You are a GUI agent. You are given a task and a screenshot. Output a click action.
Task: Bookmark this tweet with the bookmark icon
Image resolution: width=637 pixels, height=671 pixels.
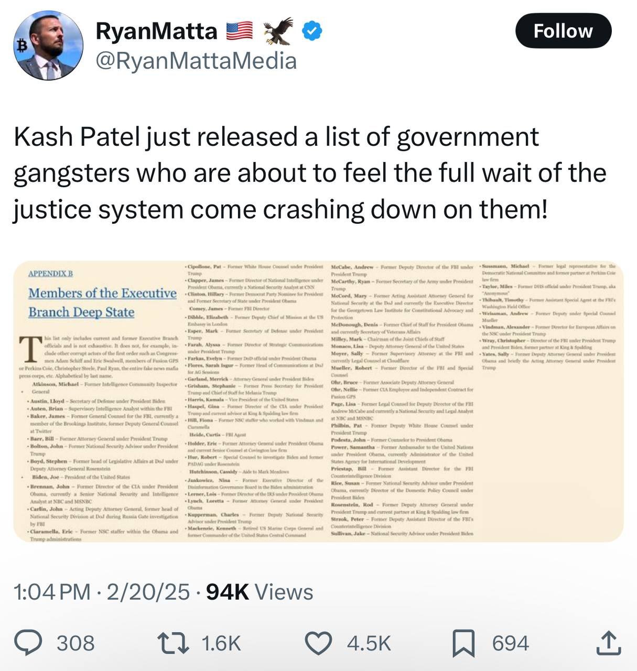point(463,643)
